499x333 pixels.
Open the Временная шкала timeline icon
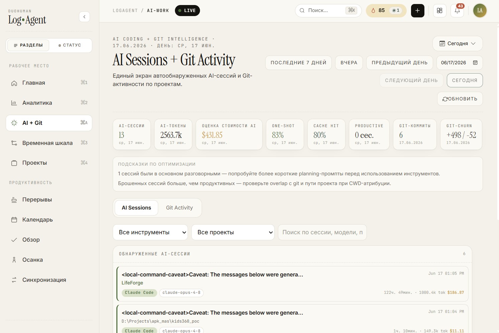tap(14, 143)
